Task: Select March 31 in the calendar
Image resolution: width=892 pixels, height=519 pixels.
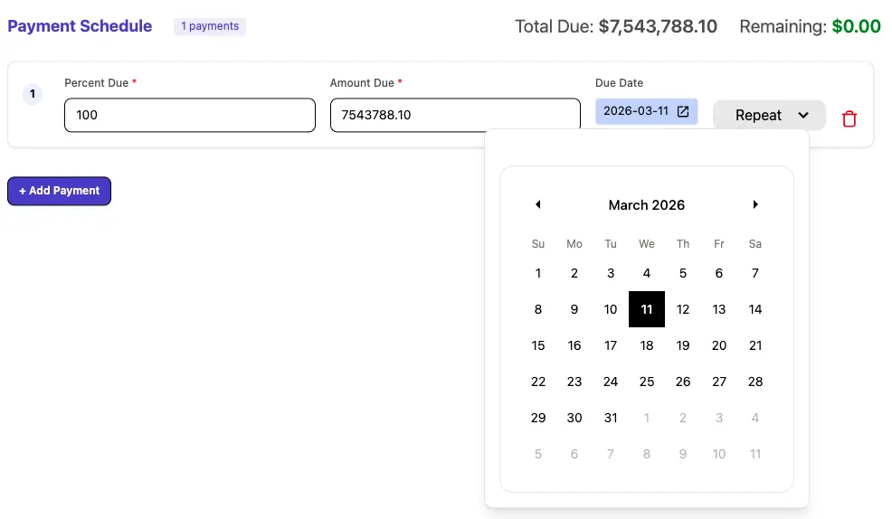Action: tap(611, 418)
